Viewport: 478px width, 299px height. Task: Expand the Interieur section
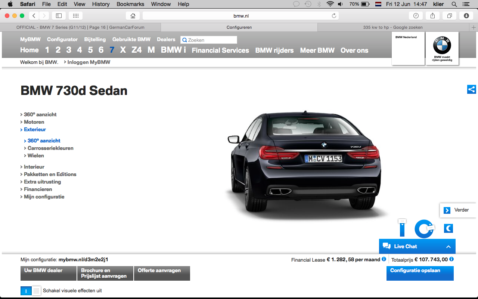click(34, 167)
